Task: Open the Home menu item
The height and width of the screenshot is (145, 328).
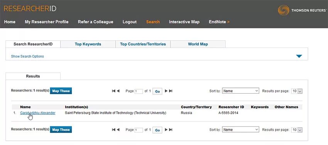Action: 10,22
